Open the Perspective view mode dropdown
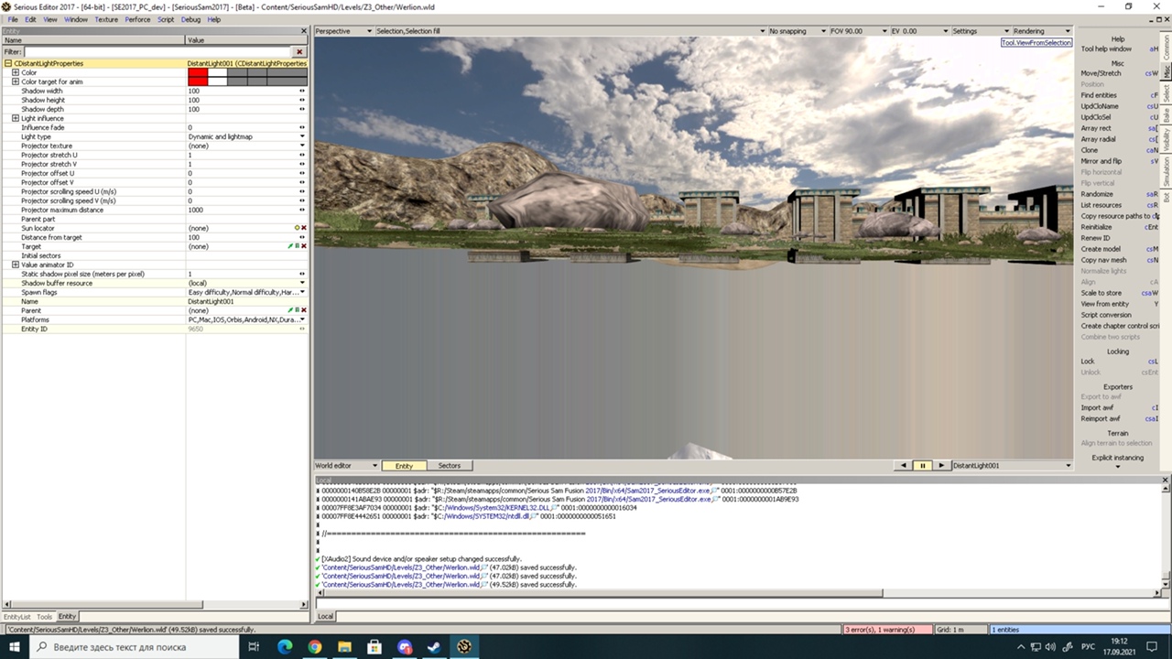 coord(343,31)
